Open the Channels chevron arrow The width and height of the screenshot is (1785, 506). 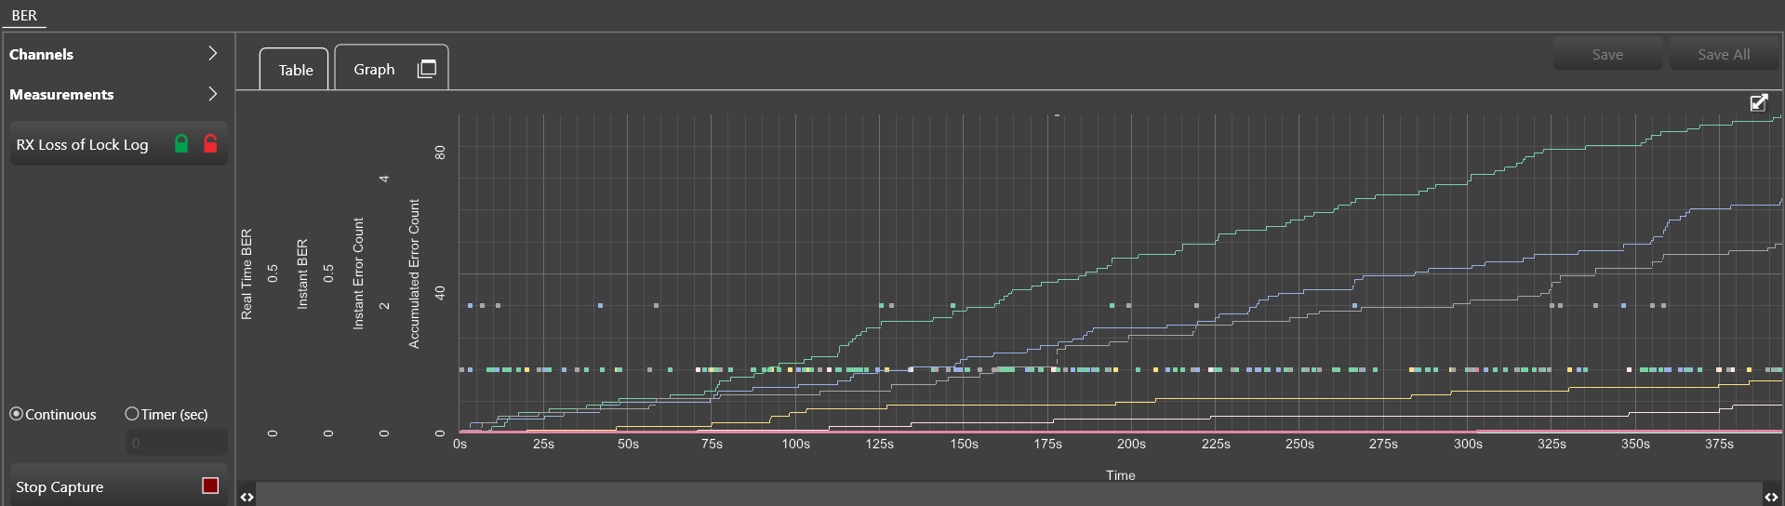tap(213, 53)
